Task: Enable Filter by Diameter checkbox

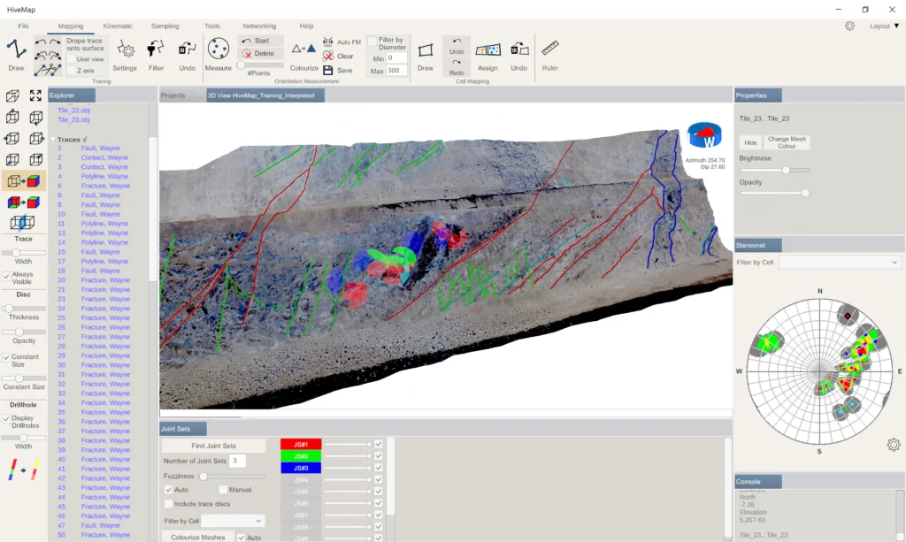Action: [x=372, y=42]
